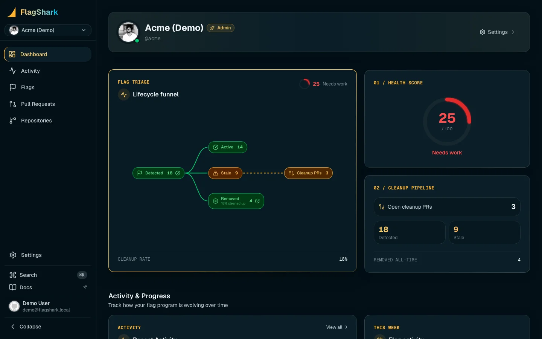The image size is (542, 339).
Task: Select the Dashboard menu item
Action: coord(48,54)
